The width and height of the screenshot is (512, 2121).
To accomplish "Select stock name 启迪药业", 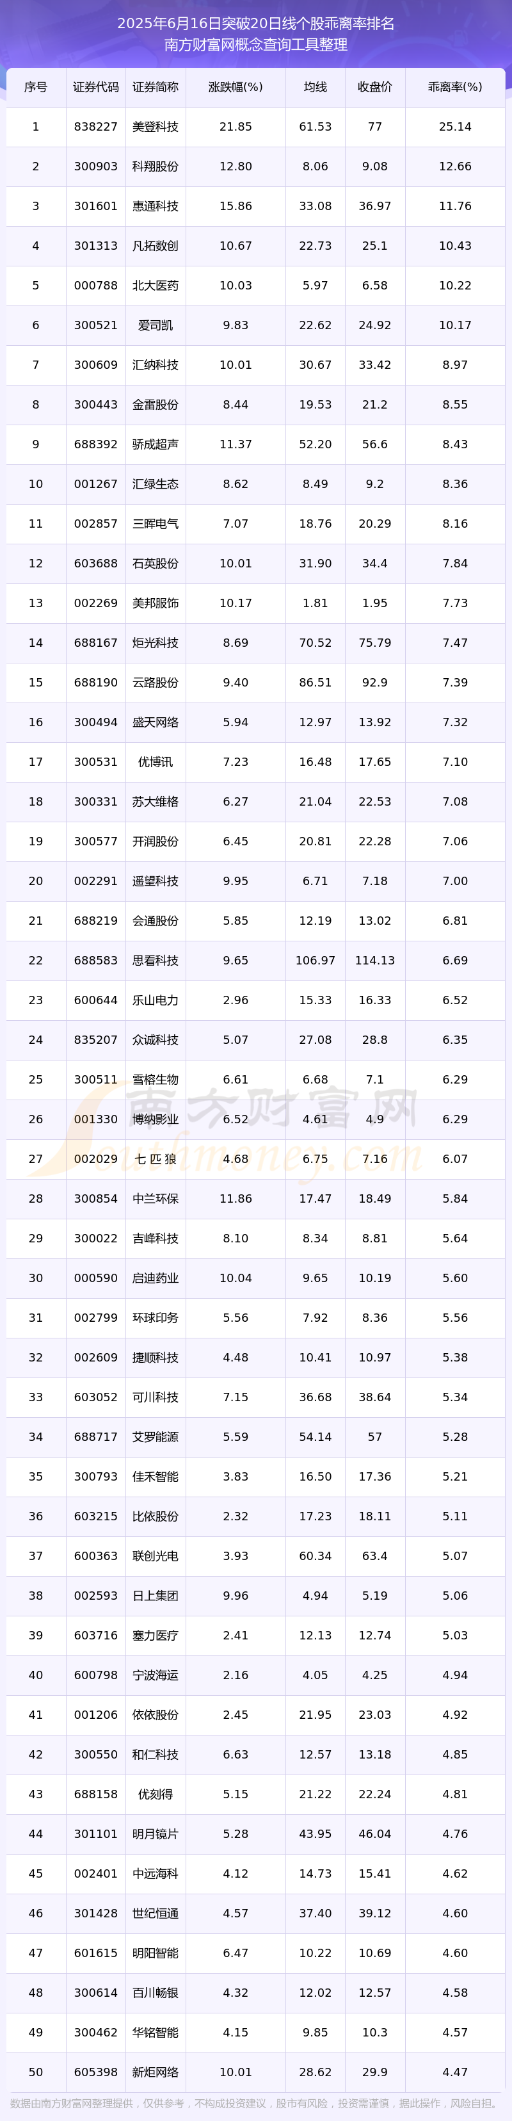I will point(156,1278).
